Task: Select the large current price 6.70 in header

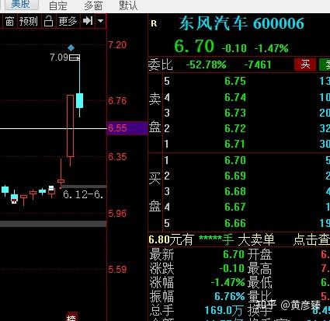Action: tap(194, 46)
